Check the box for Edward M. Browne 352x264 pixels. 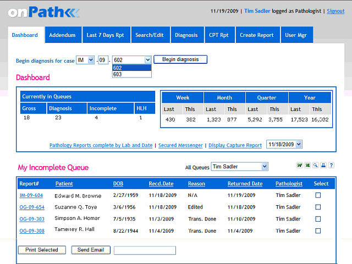pyautogui.click(x=318, y=195)
